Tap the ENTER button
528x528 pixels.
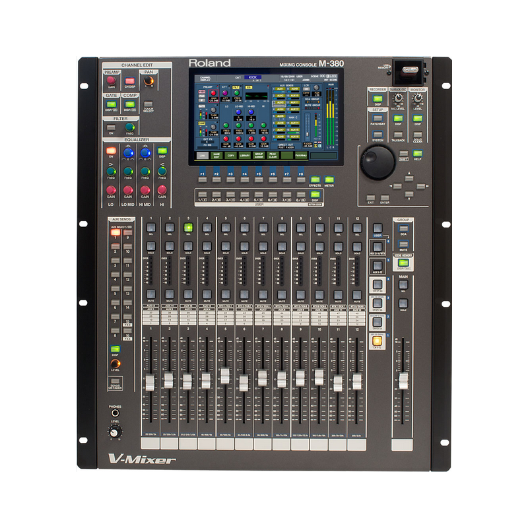tap(385, 197)
